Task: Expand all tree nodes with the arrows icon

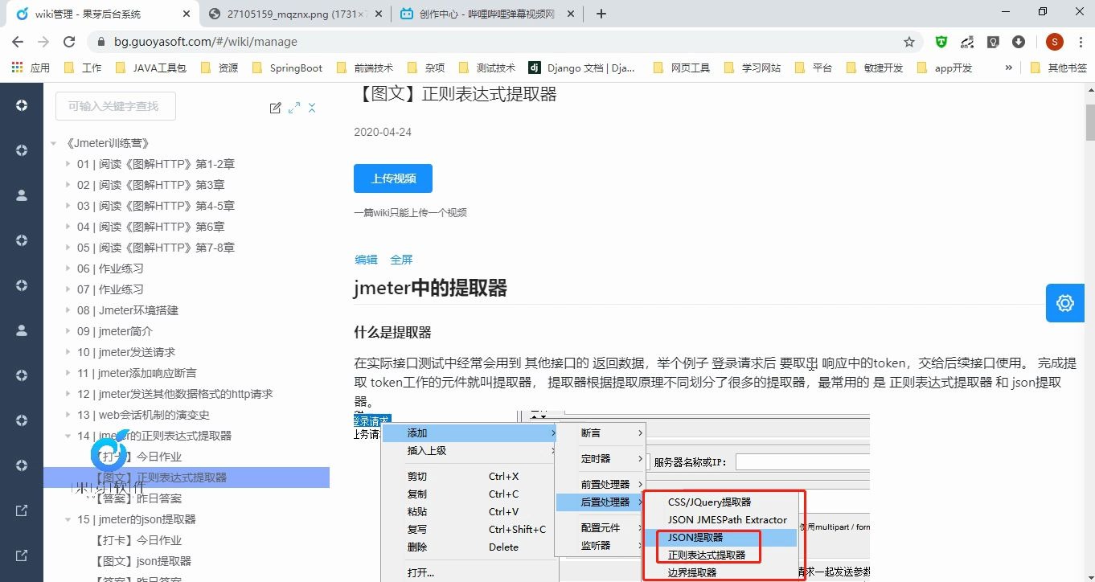Action: tap(294, 108)
